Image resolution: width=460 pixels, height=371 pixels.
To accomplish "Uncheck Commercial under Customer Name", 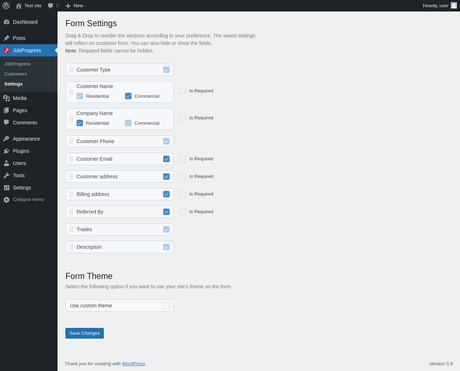I will coord(128,96).
